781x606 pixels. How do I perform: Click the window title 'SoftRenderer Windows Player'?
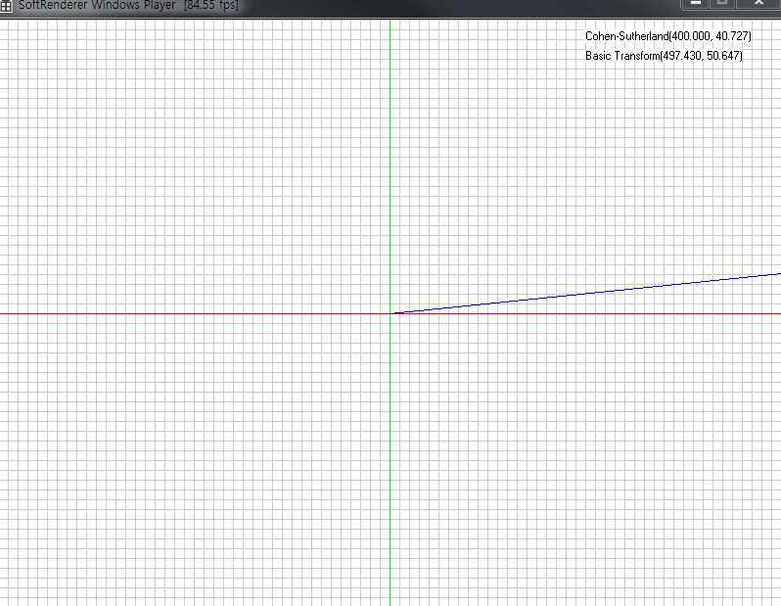click(x=97, y=5)
